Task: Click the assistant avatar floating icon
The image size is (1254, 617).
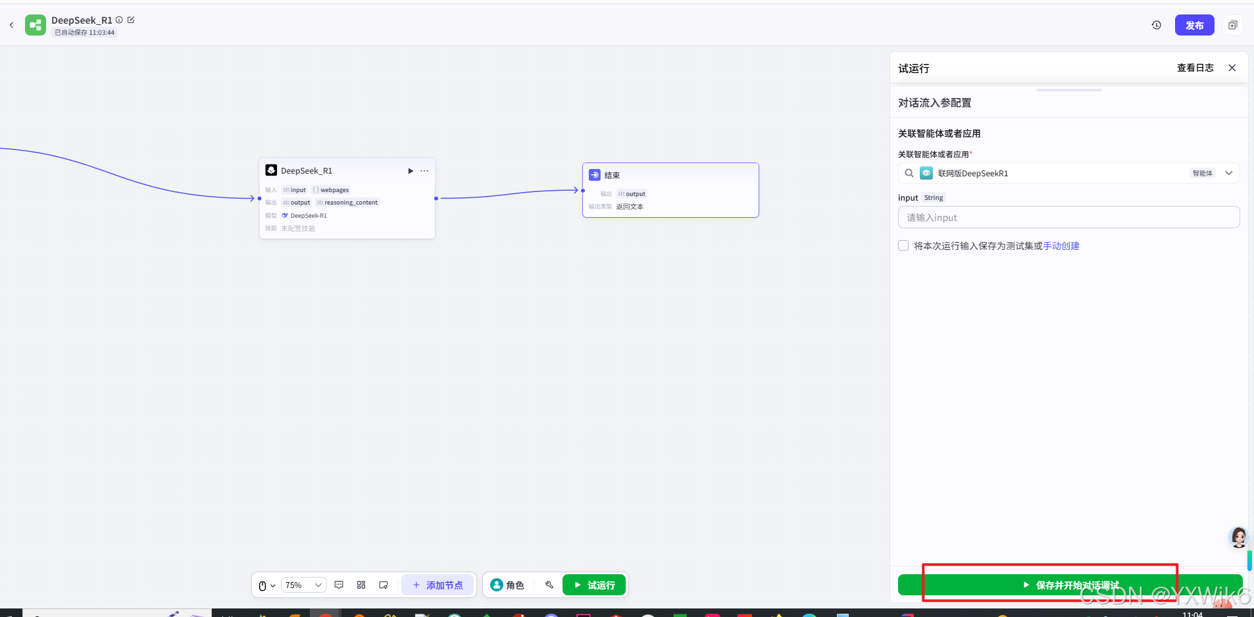Action: point(1239,537)
